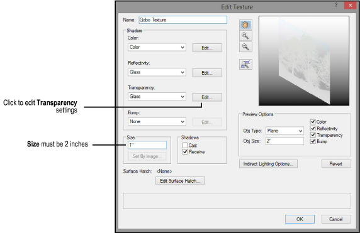Click Edit button for Color shader

207,48
